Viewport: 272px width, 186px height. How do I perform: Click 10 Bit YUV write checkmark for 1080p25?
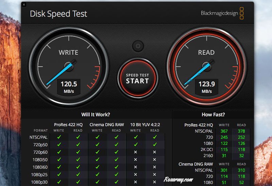(x=135, y=174)
